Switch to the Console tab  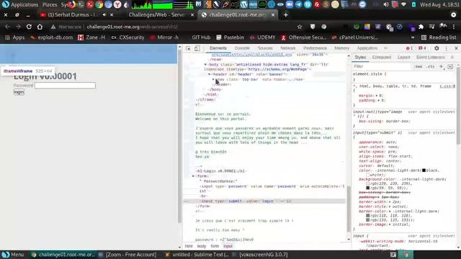click(x=242, y=48)
